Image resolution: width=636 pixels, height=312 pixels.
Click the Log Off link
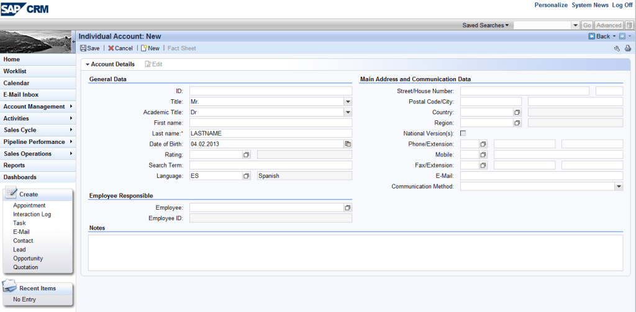[622, 5]
